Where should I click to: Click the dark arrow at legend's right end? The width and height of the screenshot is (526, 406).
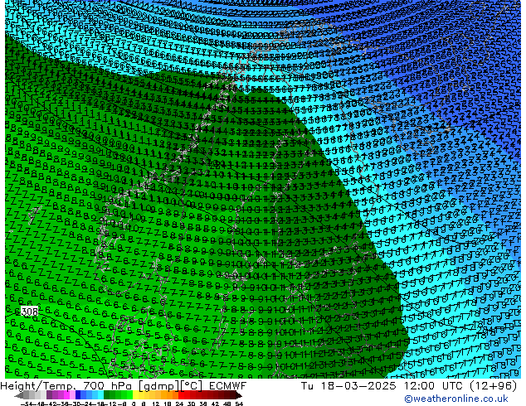click(239, 395)
